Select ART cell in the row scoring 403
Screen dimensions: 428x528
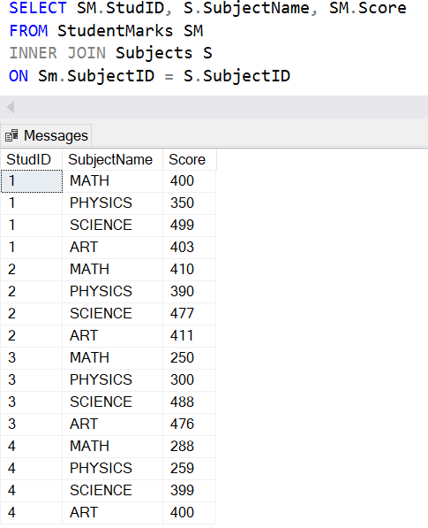[x=113, y=248]
